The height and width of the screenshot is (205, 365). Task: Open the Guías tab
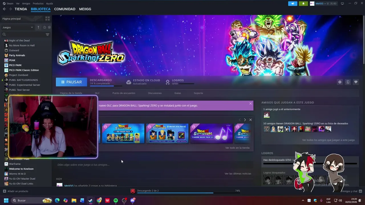(178, 93)
